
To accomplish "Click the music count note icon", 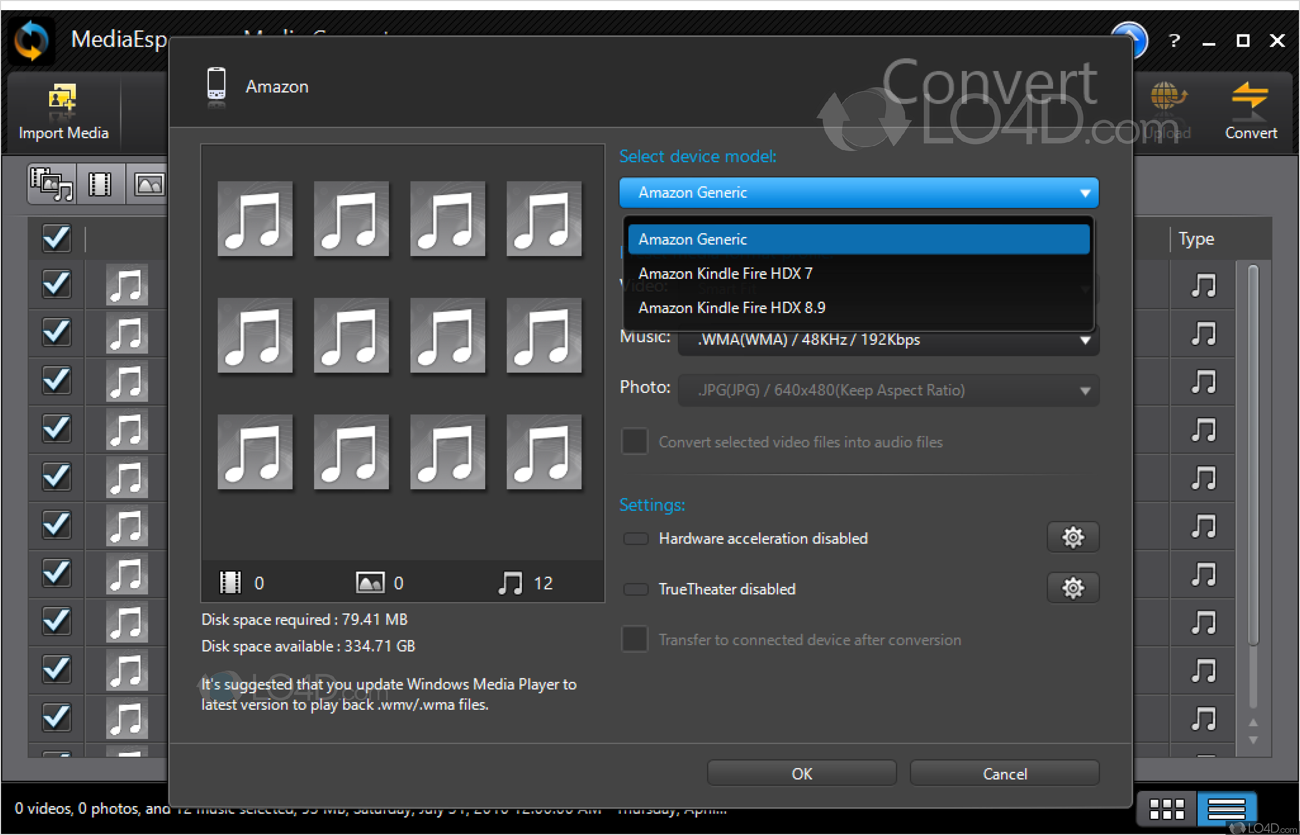I will 510,583.
